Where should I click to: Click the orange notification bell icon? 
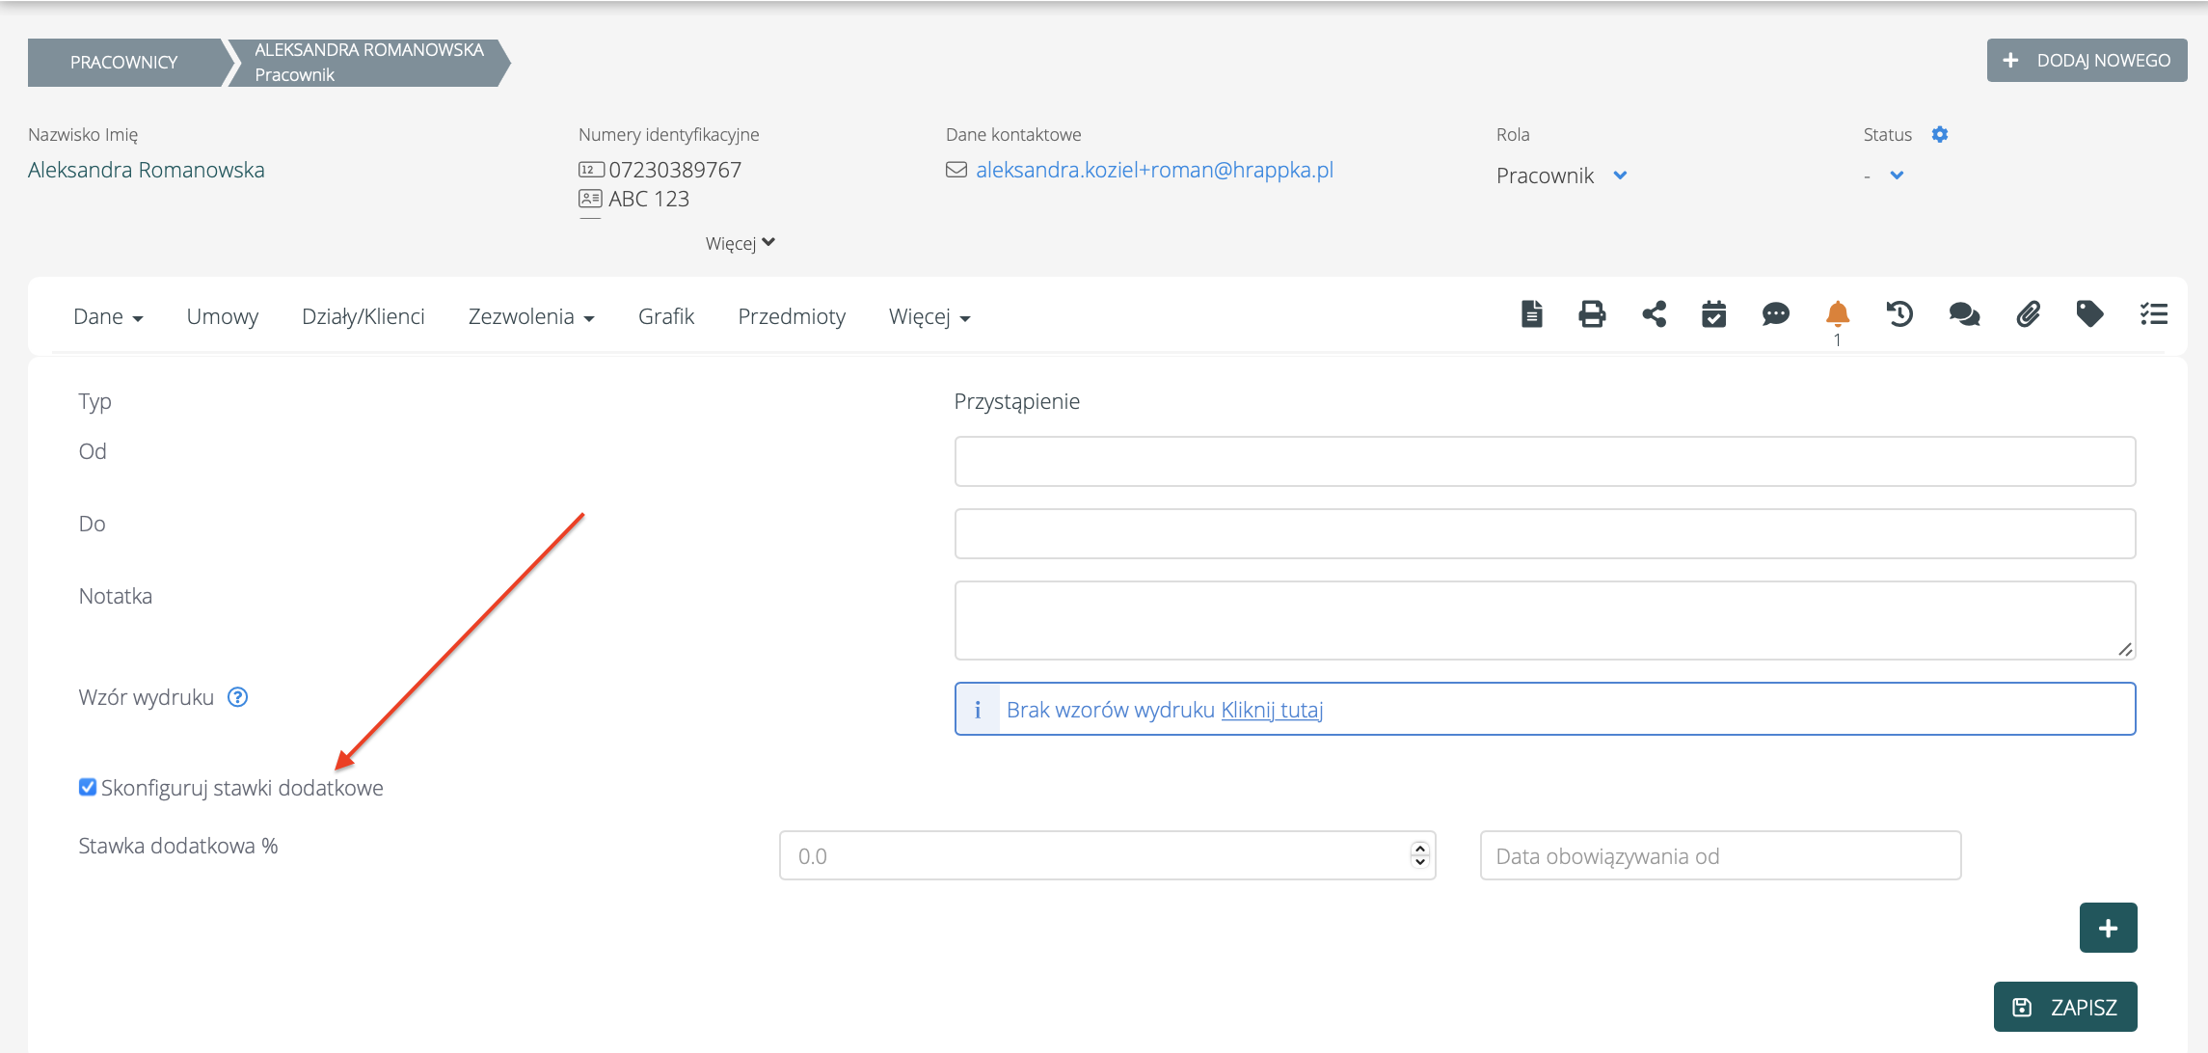click(x=1837, y=314)
